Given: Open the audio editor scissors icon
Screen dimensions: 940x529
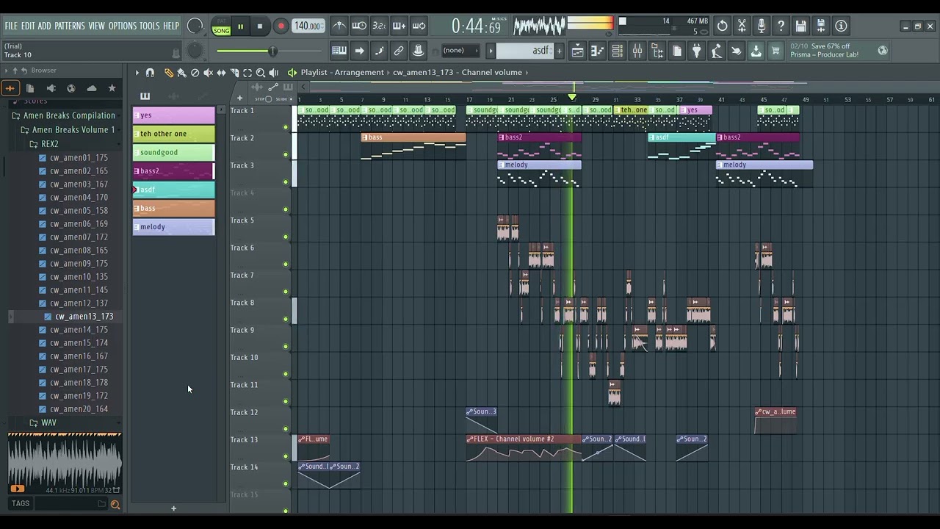Looking at the screenshot, I should click(x=742, y=26).
